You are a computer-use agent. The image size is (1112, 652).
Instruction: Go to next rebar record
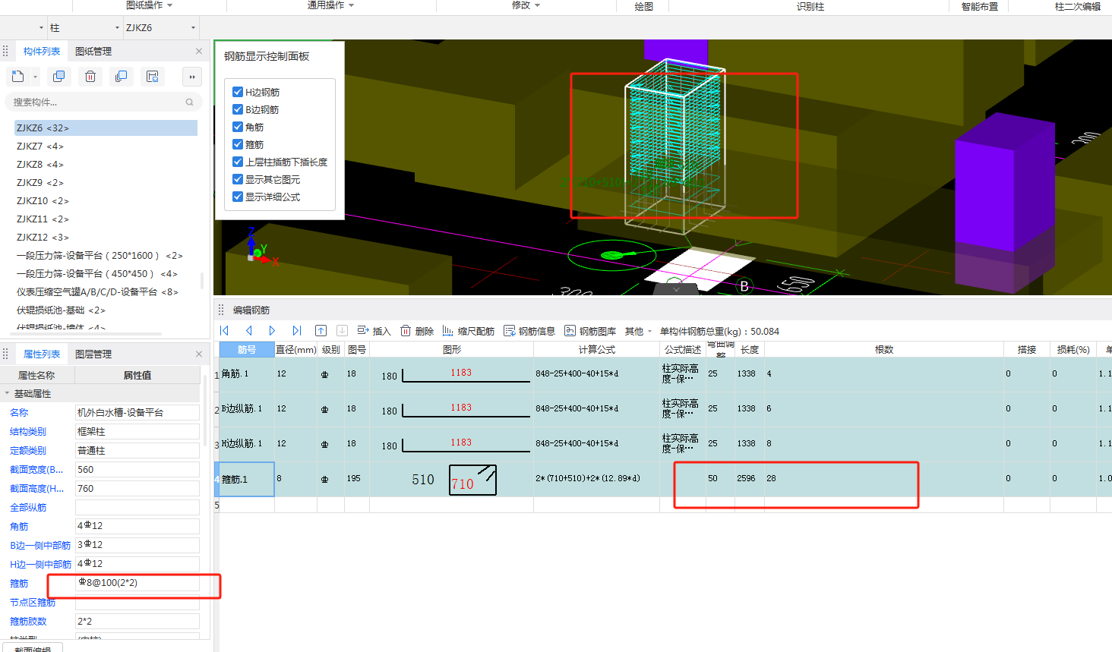click(x=272, y=331)
